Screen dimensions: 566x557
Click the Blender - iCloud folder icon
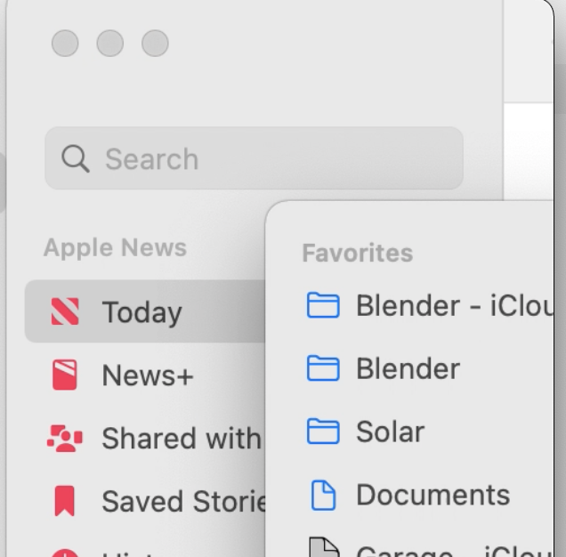coord(323,305)
